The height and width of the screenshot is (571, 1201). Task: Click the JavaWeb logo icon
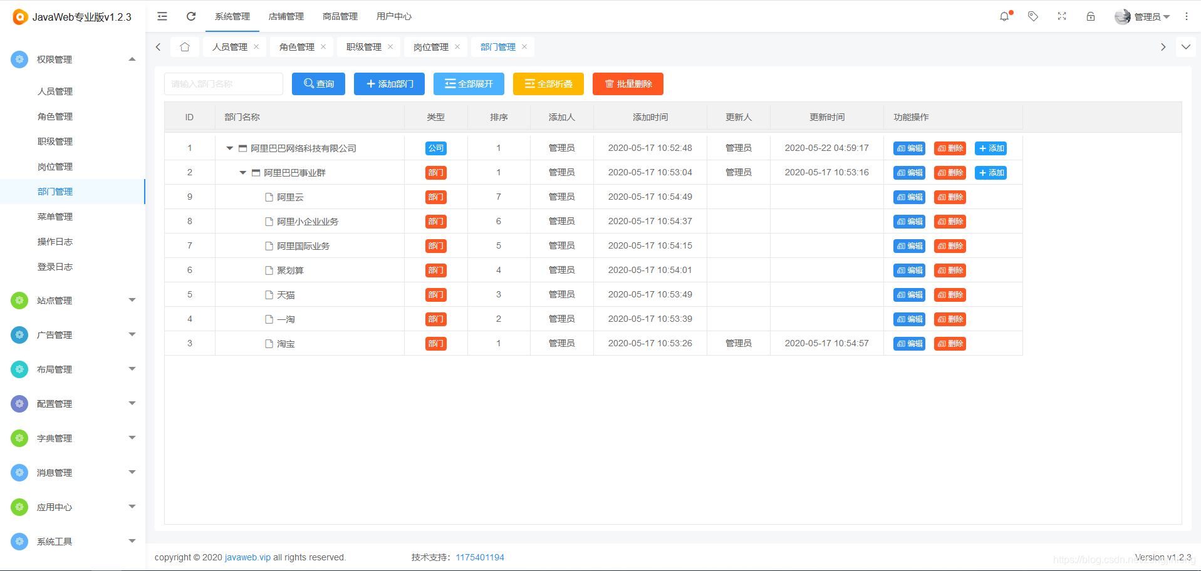pos(20,17)
